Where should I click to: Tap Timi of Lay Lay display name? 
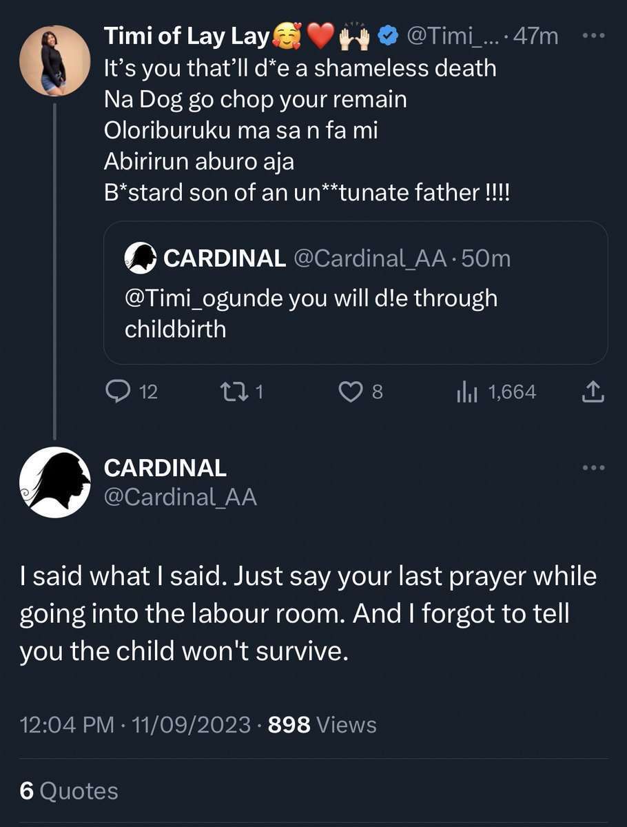186,36
